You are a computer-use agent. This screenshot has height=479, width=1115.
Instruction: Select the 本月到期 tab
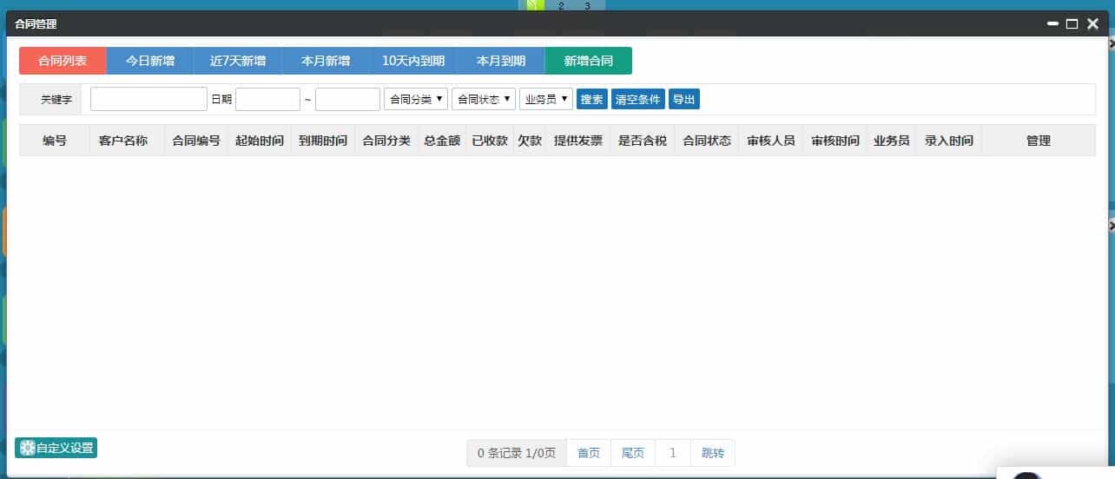pyautogui.click(x=501, y=61)
